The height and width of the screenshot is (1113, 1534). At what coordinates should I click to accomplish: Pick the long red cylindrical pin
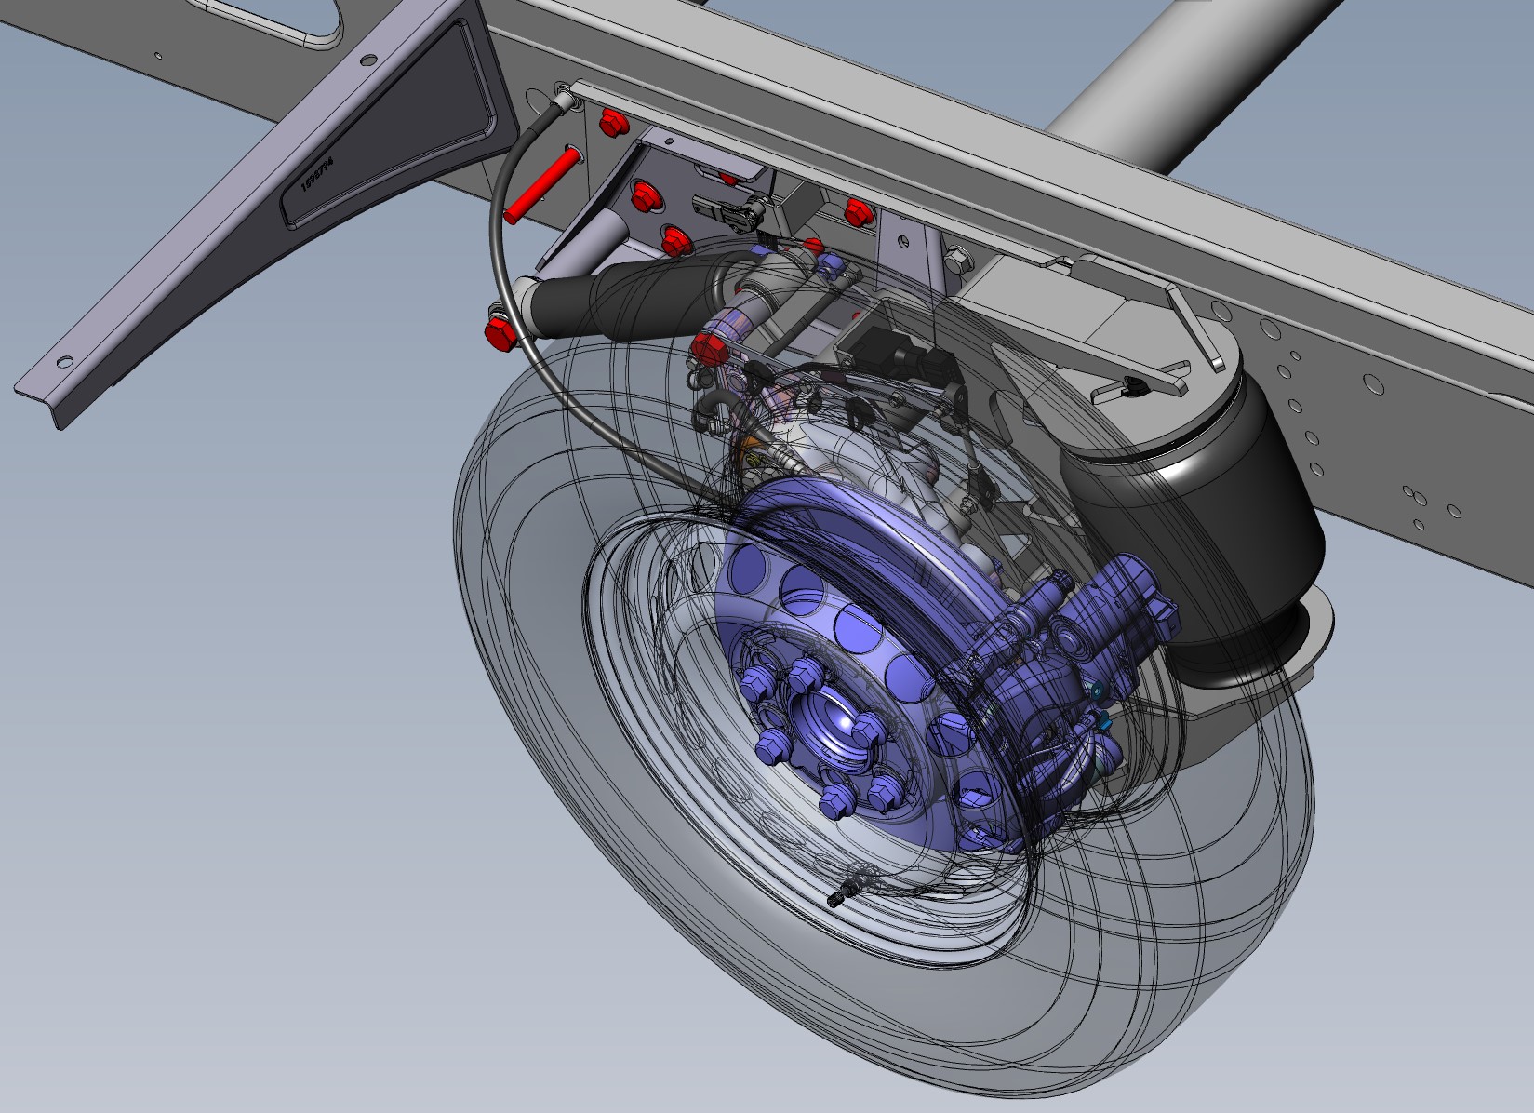(x=544, y=185)
